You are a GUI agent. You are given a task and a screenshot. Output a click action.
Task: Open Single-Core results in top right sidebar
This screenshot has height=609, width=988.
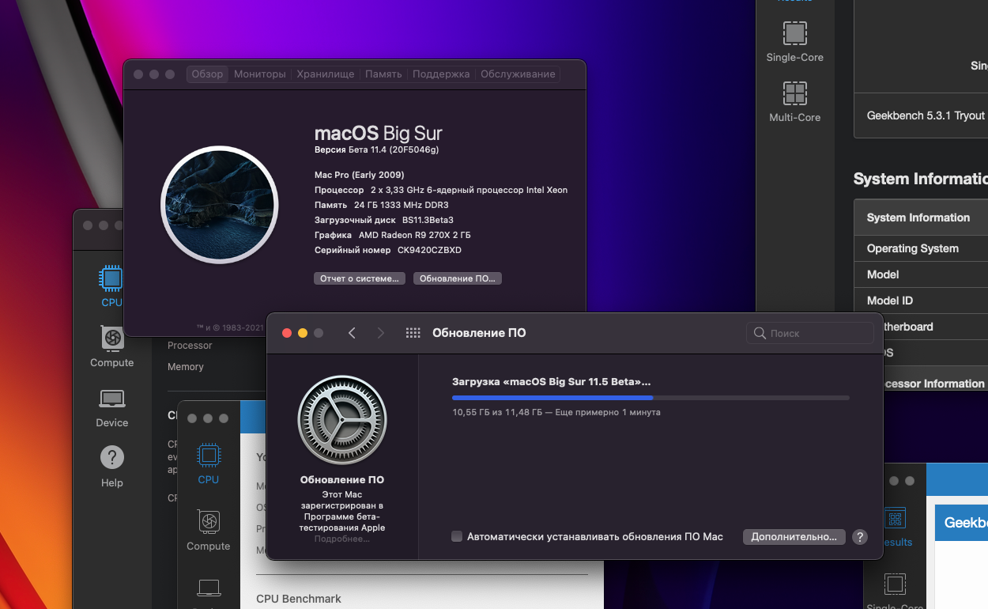coord(794,41)
